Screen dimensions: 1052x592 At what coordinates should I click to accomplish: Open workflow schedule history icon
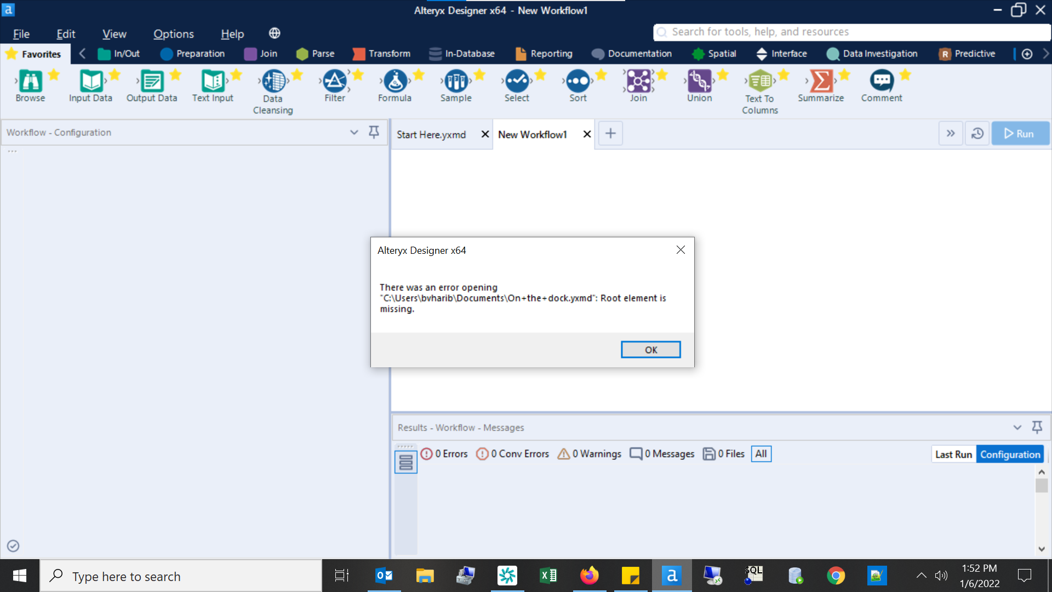[977, 134]
